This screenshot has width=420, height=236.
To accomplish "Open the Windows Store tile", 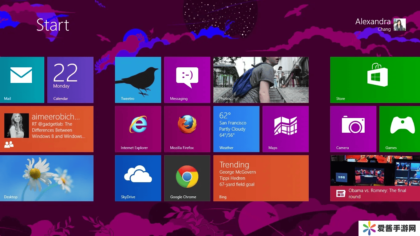I will tap(375, 80).
